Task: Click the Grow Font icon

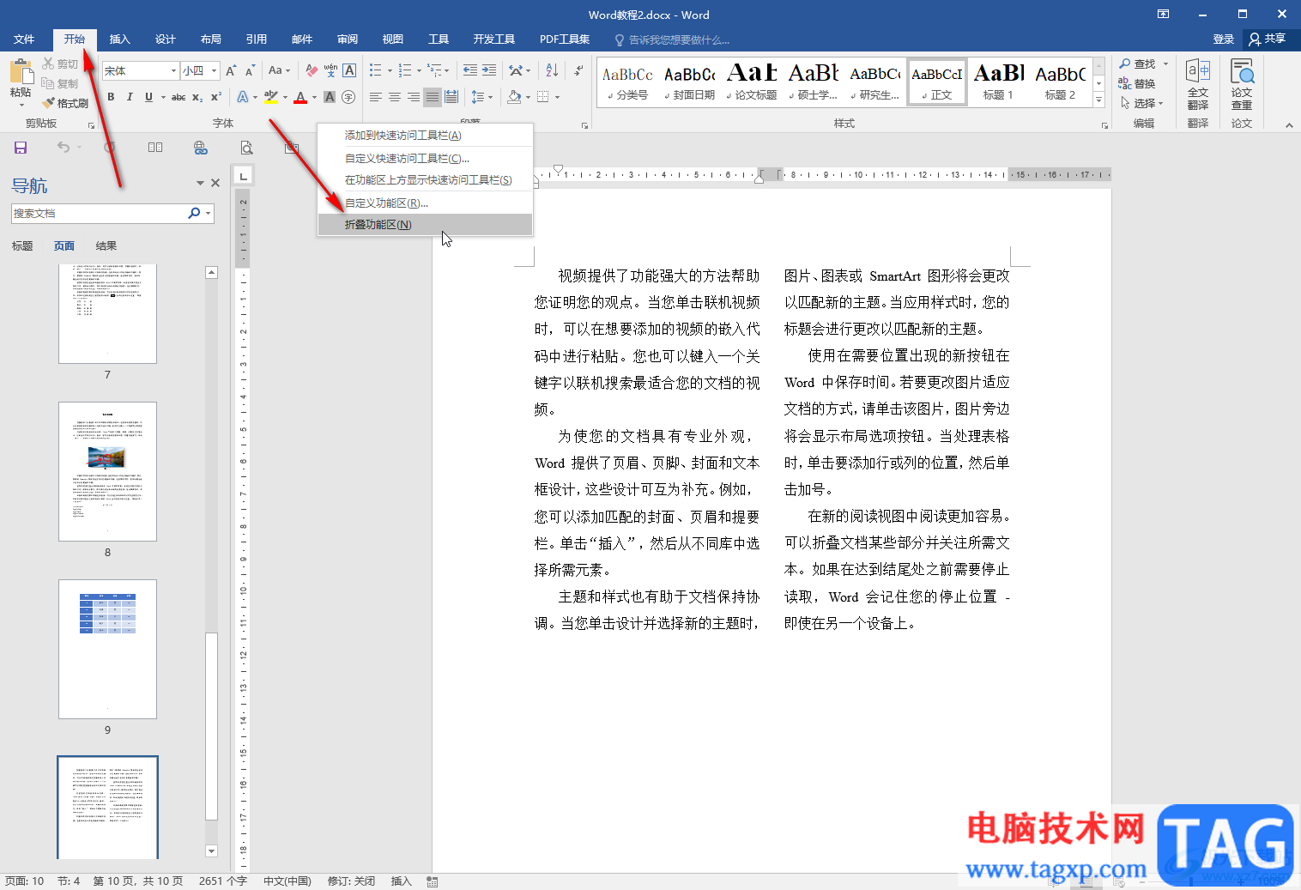Action: point(231,70)
